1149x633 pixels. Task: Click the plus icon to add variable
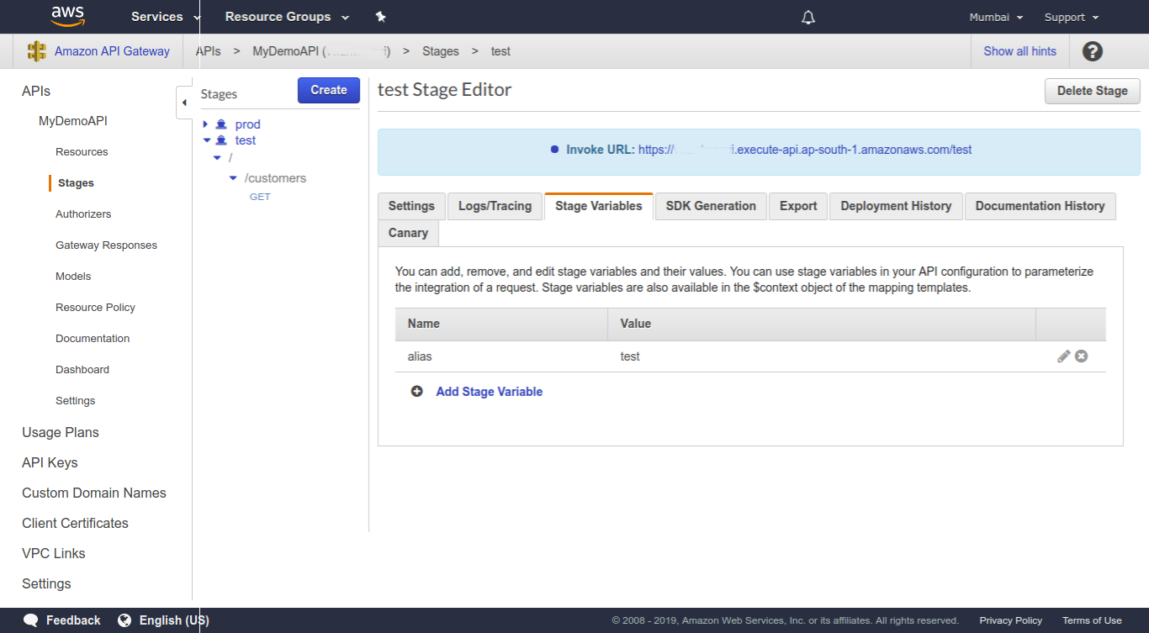416,392
